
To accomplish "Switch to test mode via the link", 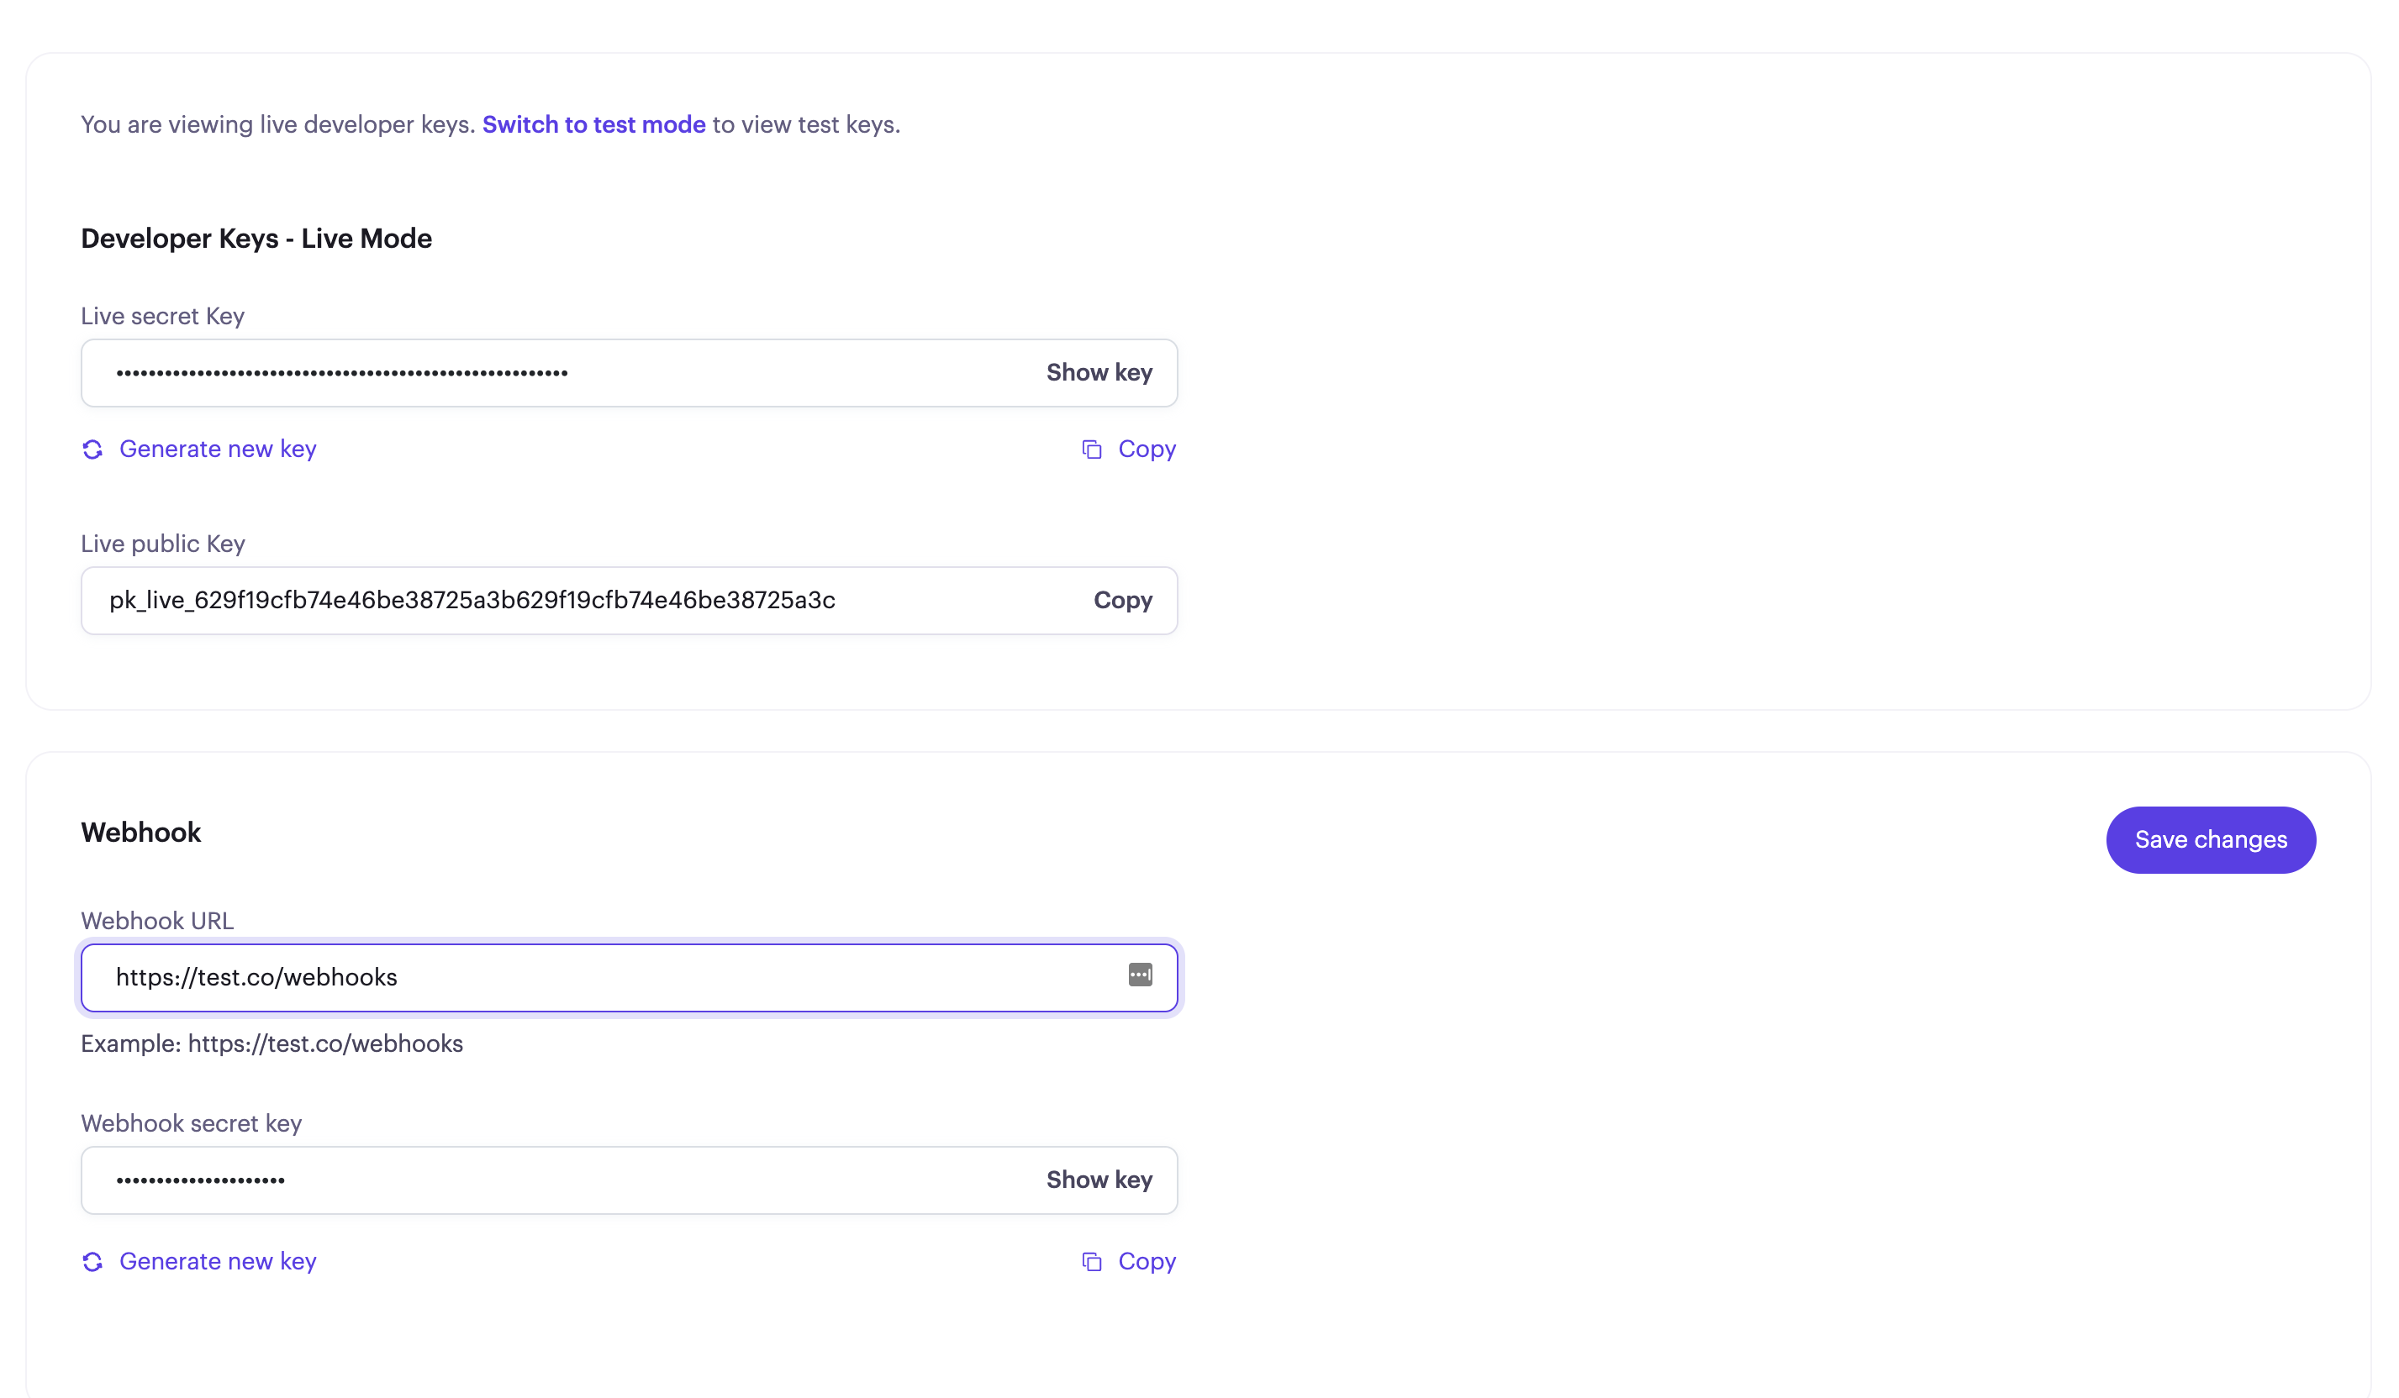I will [593, 124].
